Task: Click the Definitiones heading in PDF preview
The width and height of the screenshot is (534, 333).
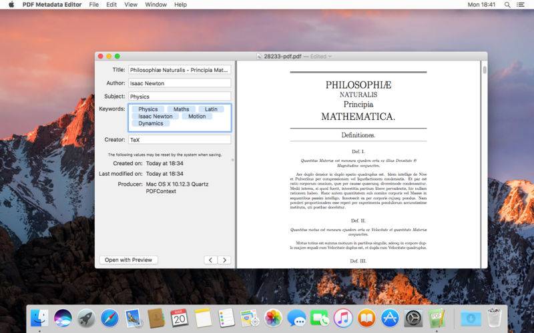Action: (x=358, y=135)
